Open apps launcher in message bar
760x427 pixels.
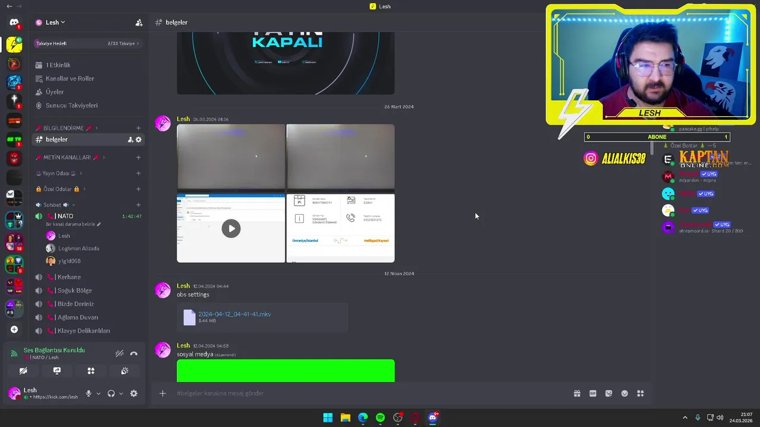click(x=640, y=393)
